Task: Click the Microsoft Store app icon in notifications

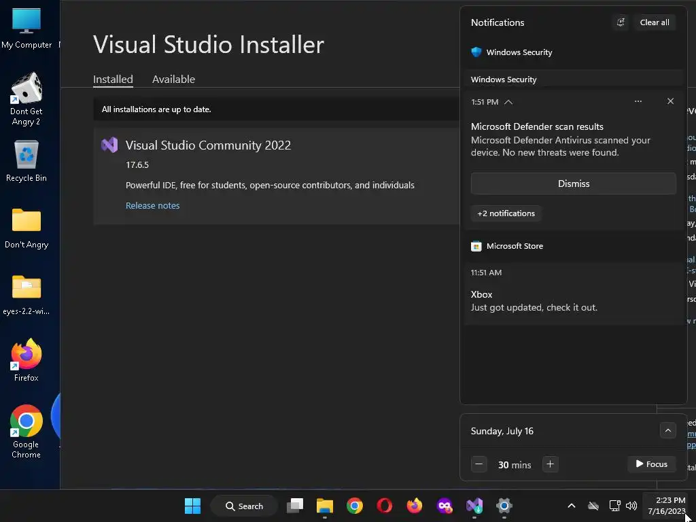Action: click(x=476, y=246)
